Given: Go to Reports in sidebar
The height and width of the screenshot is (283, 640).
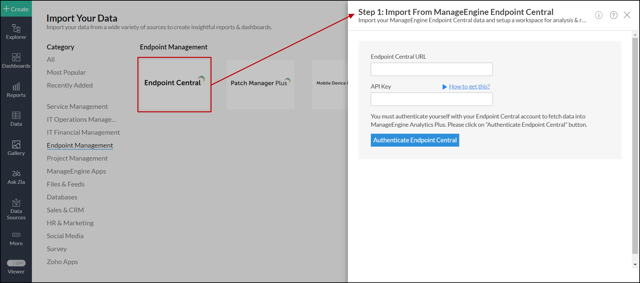Looking at the screenshot, I should pos(16,90).
